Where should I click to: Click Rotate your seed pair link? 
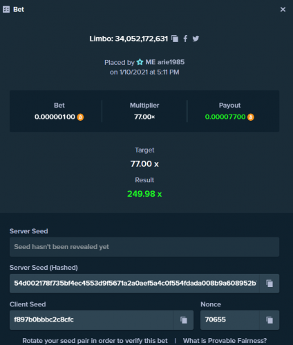click(95, 341)
